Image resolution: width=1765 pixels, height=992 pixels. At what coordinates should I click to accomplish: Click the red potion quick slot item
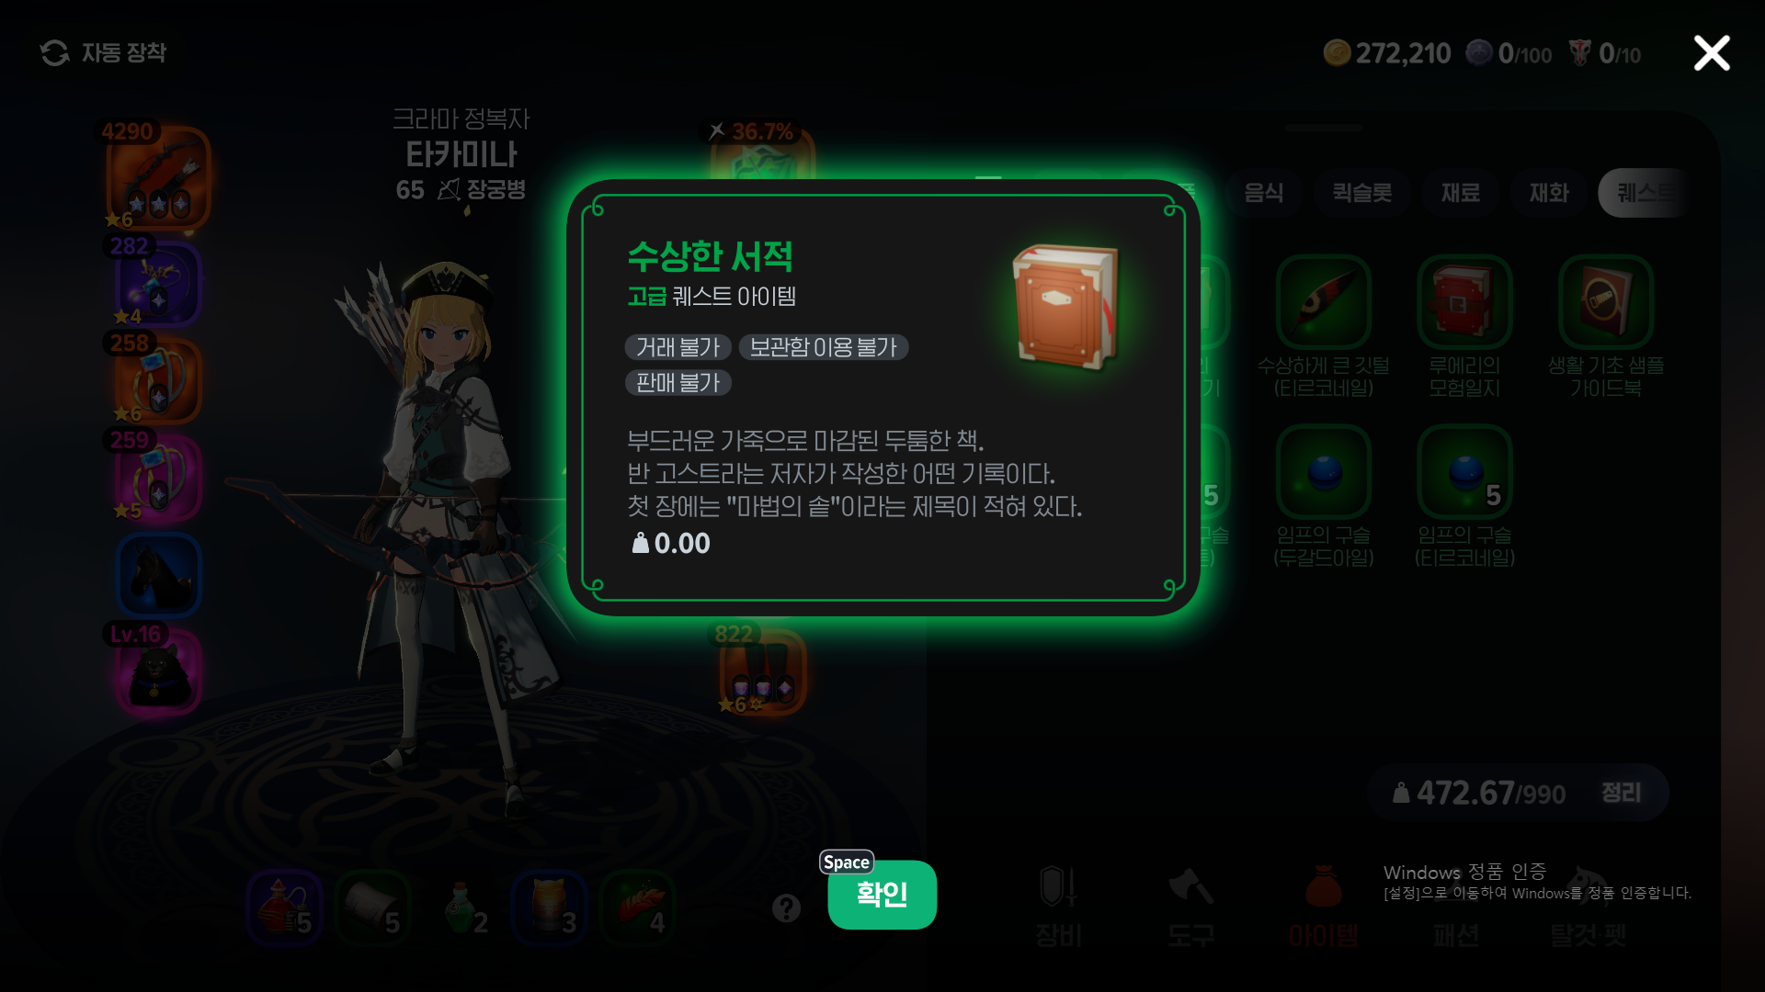pos(284,908)
